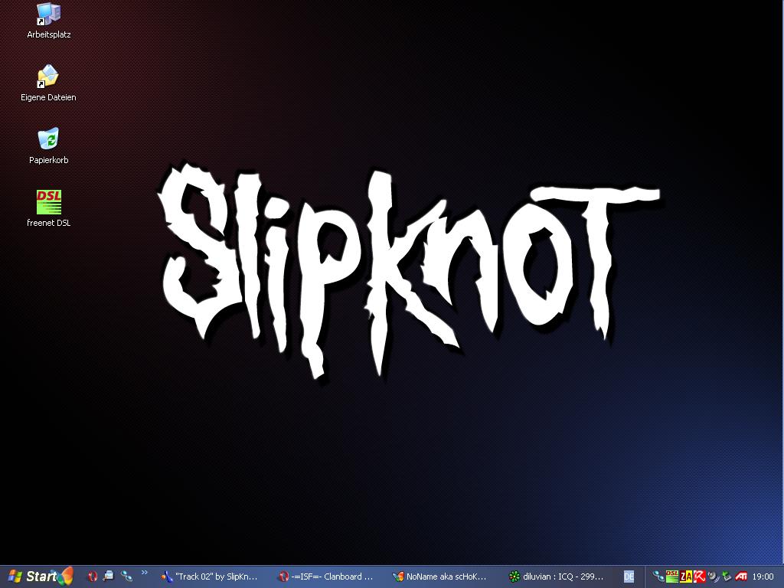Open the ZoneAlarm ZA tray icon

point(685,577)
